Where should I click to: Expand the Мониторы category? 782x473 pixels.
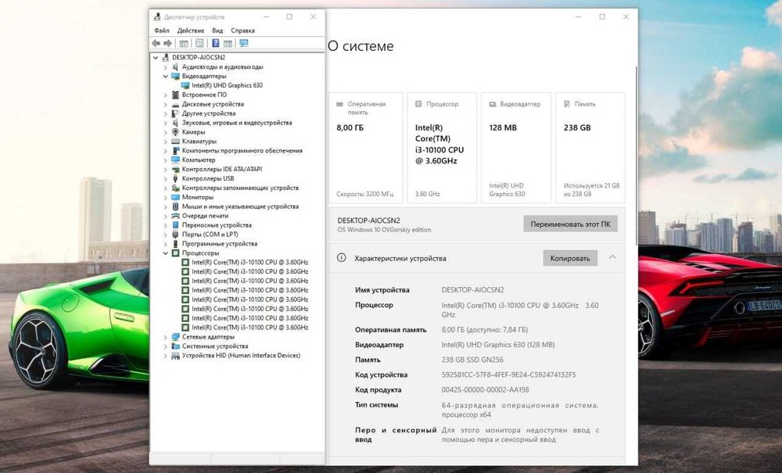point(166,197)
